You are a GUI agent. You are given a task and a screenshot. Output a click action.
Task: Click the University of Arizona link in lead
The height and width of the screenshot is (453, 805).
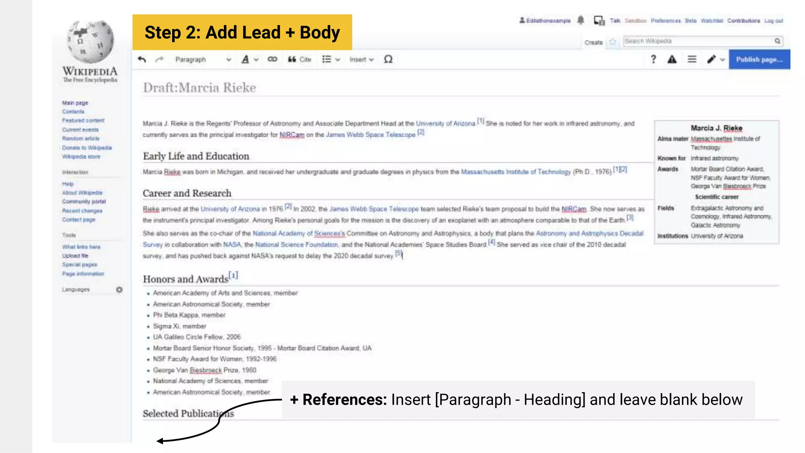[446, 123]
